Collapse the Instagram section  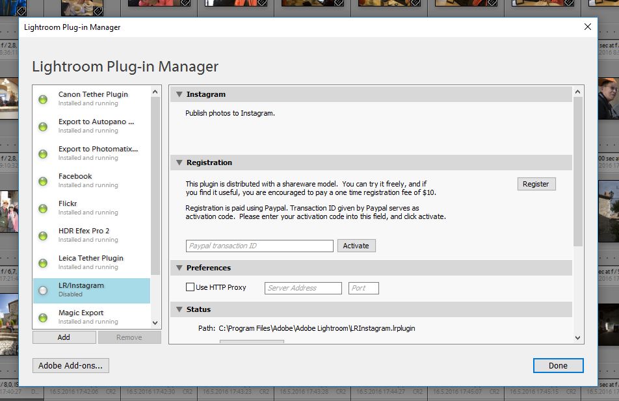click(179, 94)
